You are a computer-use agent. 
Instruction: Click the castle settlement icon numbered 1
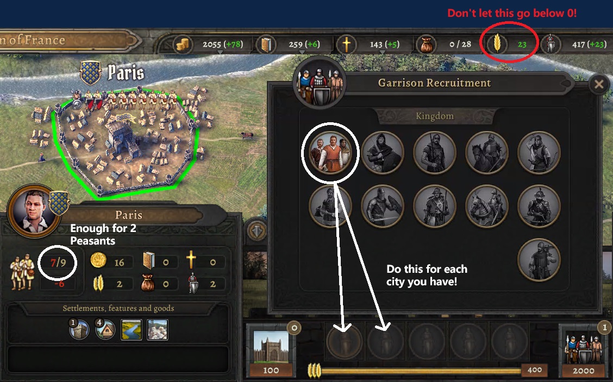click(79, 329)
